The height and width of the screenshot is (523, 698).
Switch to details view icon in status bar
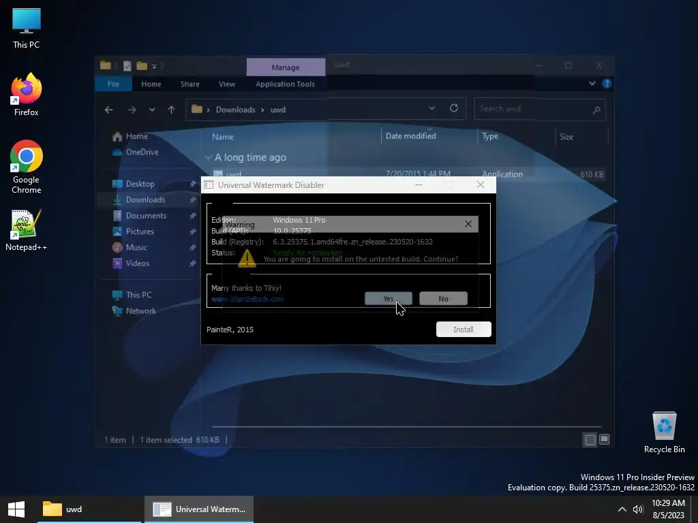(590, 440)
